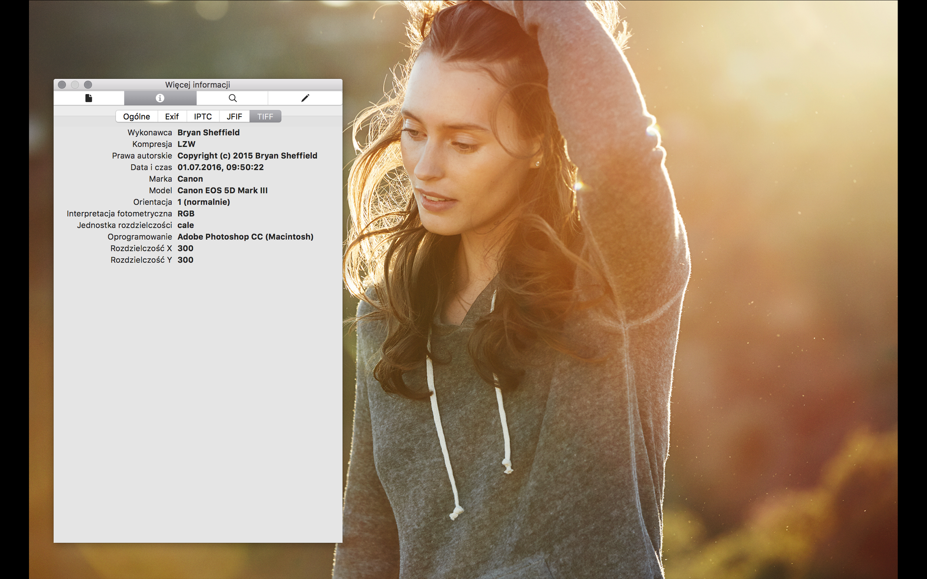
Task: Click the Wykonawca value Bryan Sheffield
Action: (208, 133)
